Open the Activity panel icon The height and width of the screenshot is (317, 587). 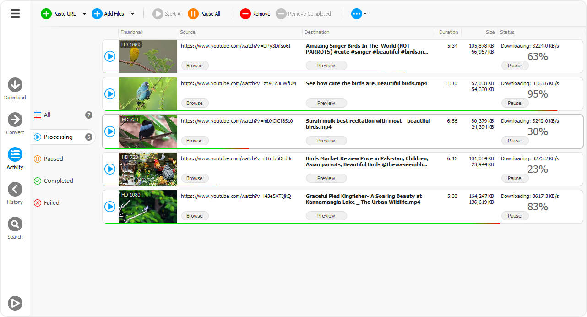pos(15,155)
